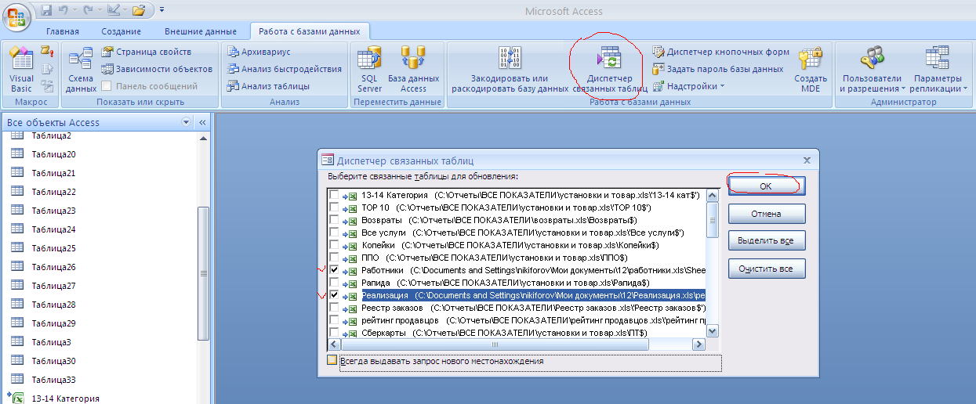
Task: Check the Рапида linked table
Action: [x=335, y=283]
